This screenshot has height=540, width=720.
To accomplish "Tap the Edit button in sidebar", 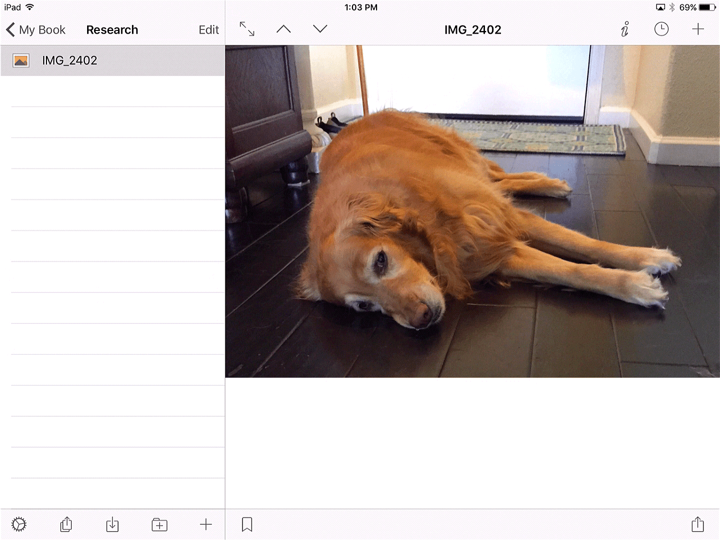I will (x=209, y=30).
